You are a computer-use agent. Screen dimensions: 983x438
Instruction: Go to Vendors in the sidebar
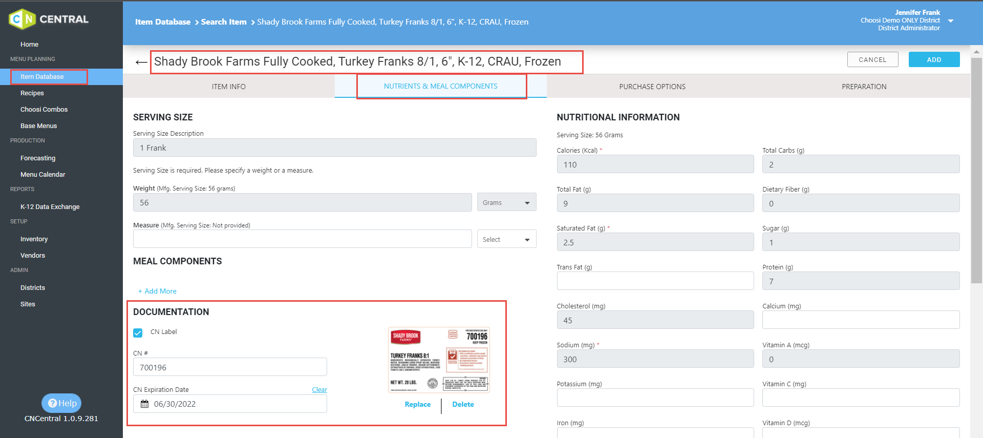33,256
